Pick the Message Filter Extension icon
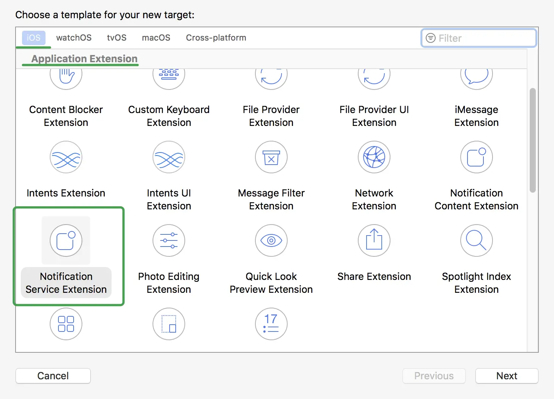Image resolution: width=554 pixels, height=399 pixels. click(271, 157)
